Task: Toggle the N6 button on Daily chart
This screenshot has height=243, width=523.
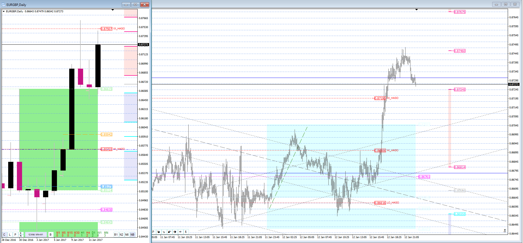Action: pyautogui.click(x=127, y=235)
